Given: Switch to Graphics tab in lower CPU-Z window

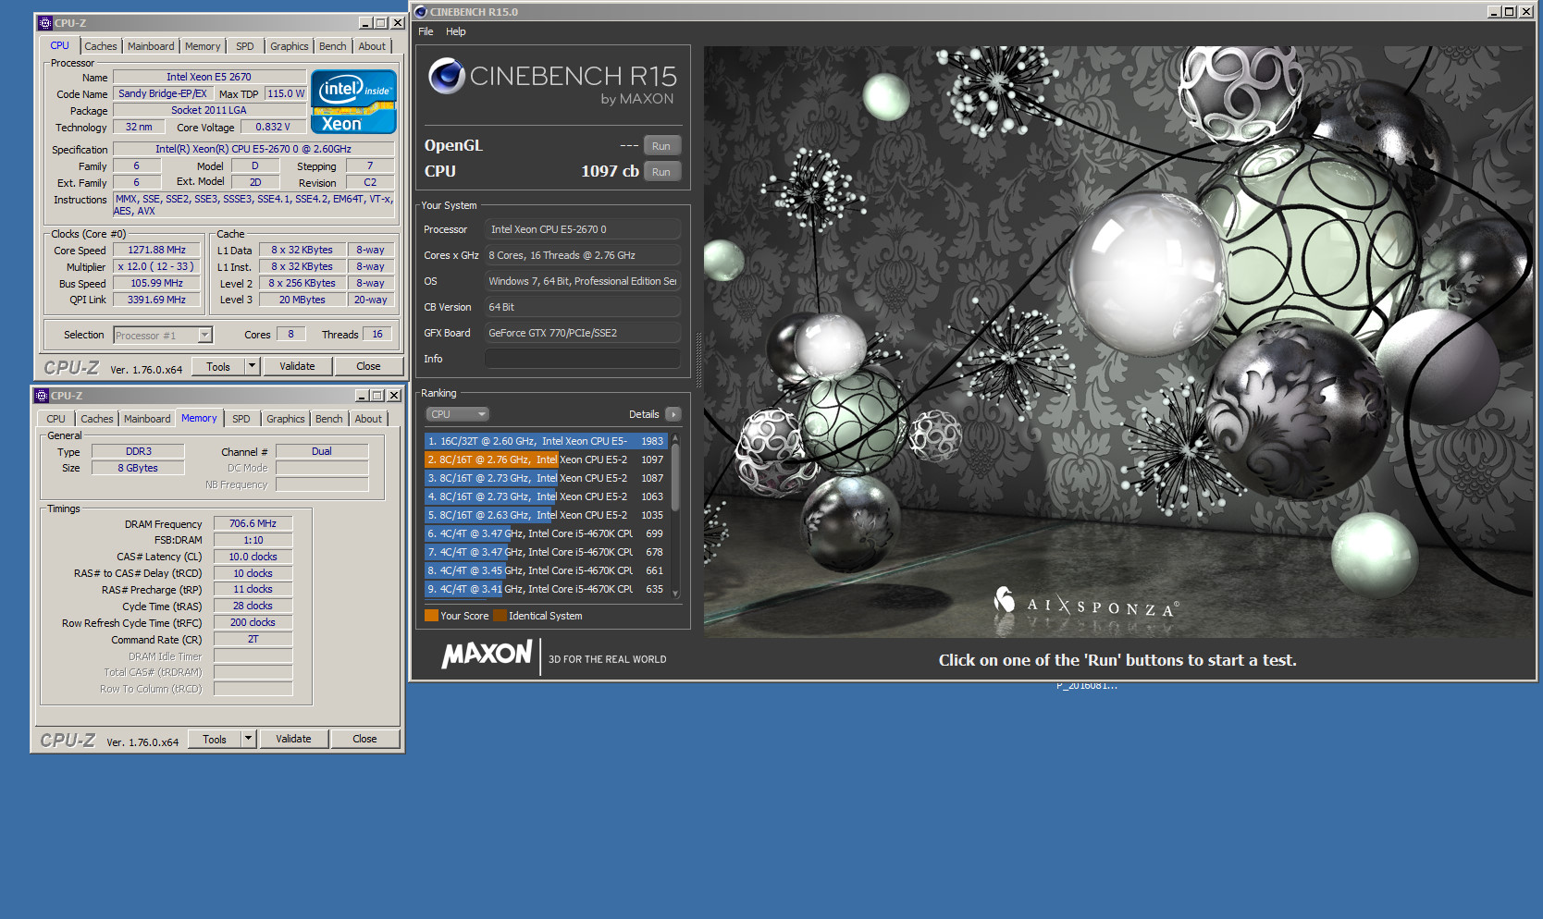Looking at the screenshot, I should 286,419.
